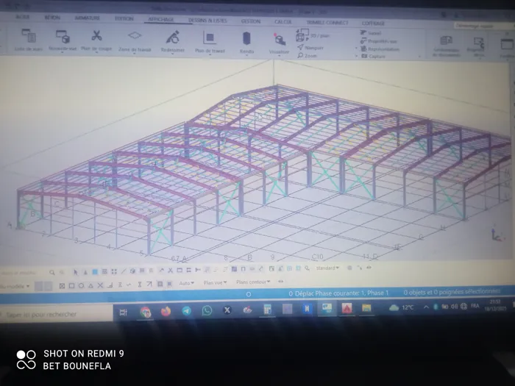The width and height of the screenshot is (515, 386).
Task: Click the Redessiner icon
Action: pyautogui.click(x=172, y=37)
